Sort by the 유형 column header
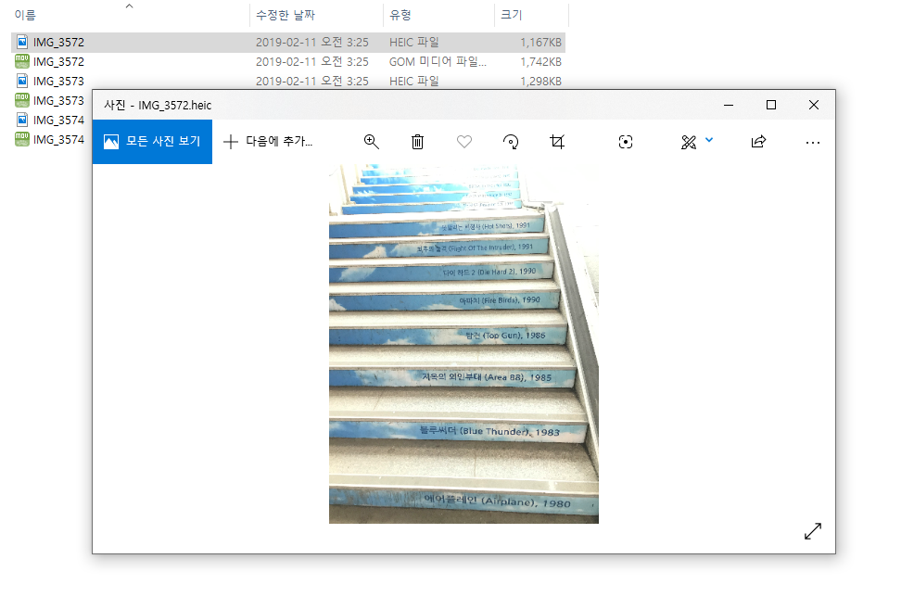This screenshot has width=914, height=597. coord(400,15)
